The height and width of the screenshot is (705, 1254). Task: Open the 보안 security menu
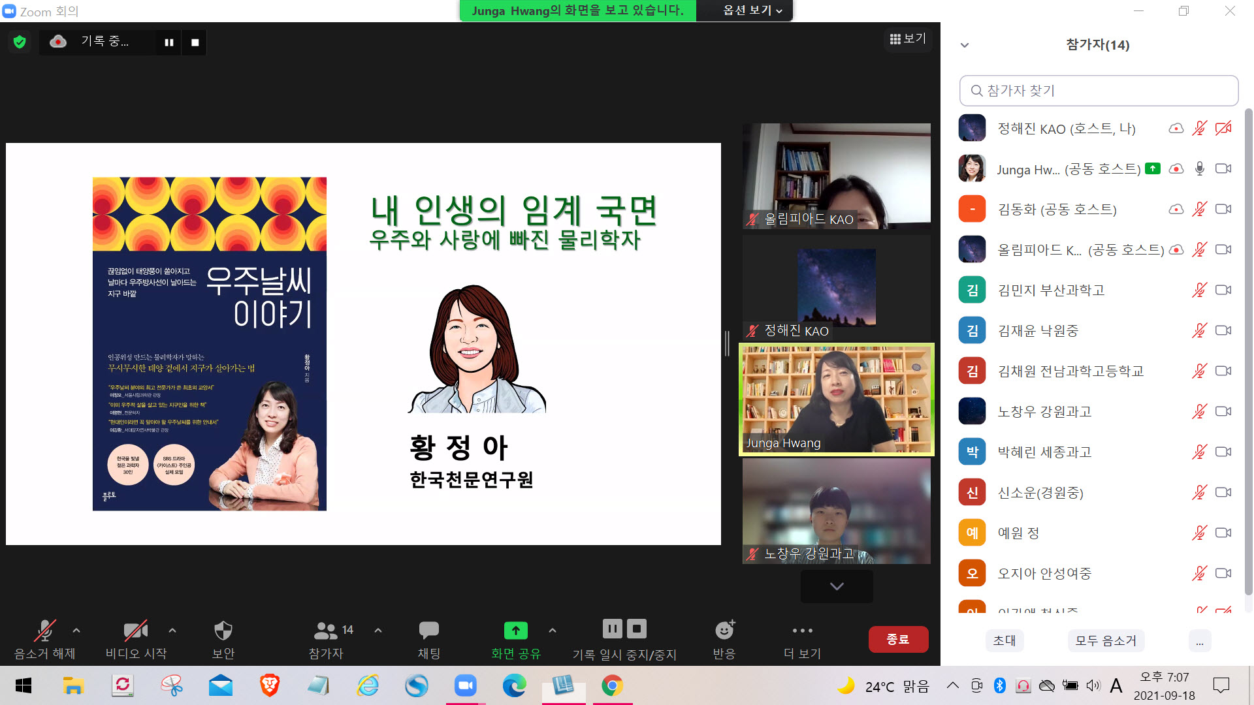point(223,639)
